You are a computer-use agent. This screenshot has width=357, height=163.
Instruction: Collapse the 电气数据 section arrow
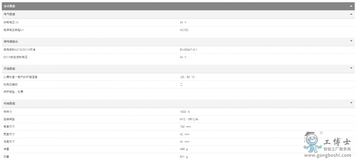(x=351, y=14)
